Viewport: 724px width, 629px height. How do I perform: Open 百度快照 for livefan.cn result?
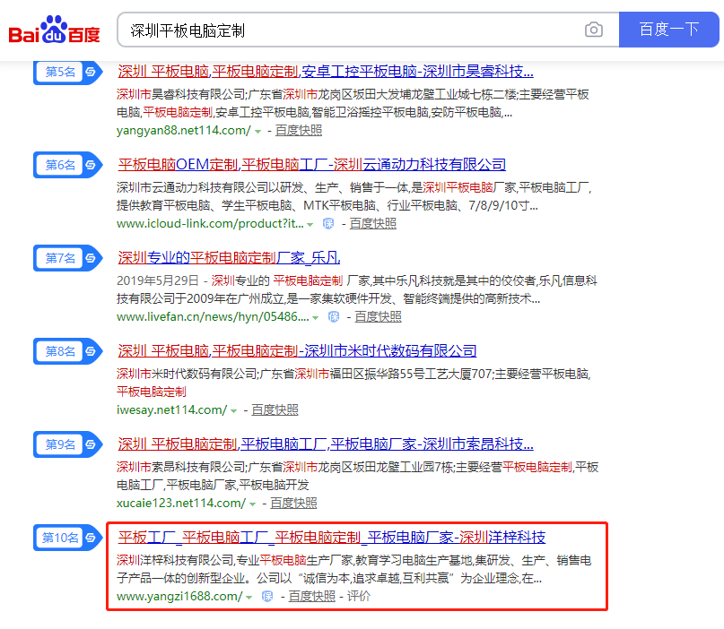(379, 317)
